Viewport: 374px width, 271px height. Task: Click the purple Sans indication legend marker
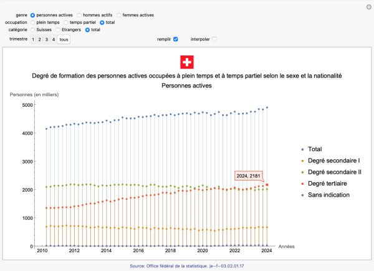click(302, 195)
